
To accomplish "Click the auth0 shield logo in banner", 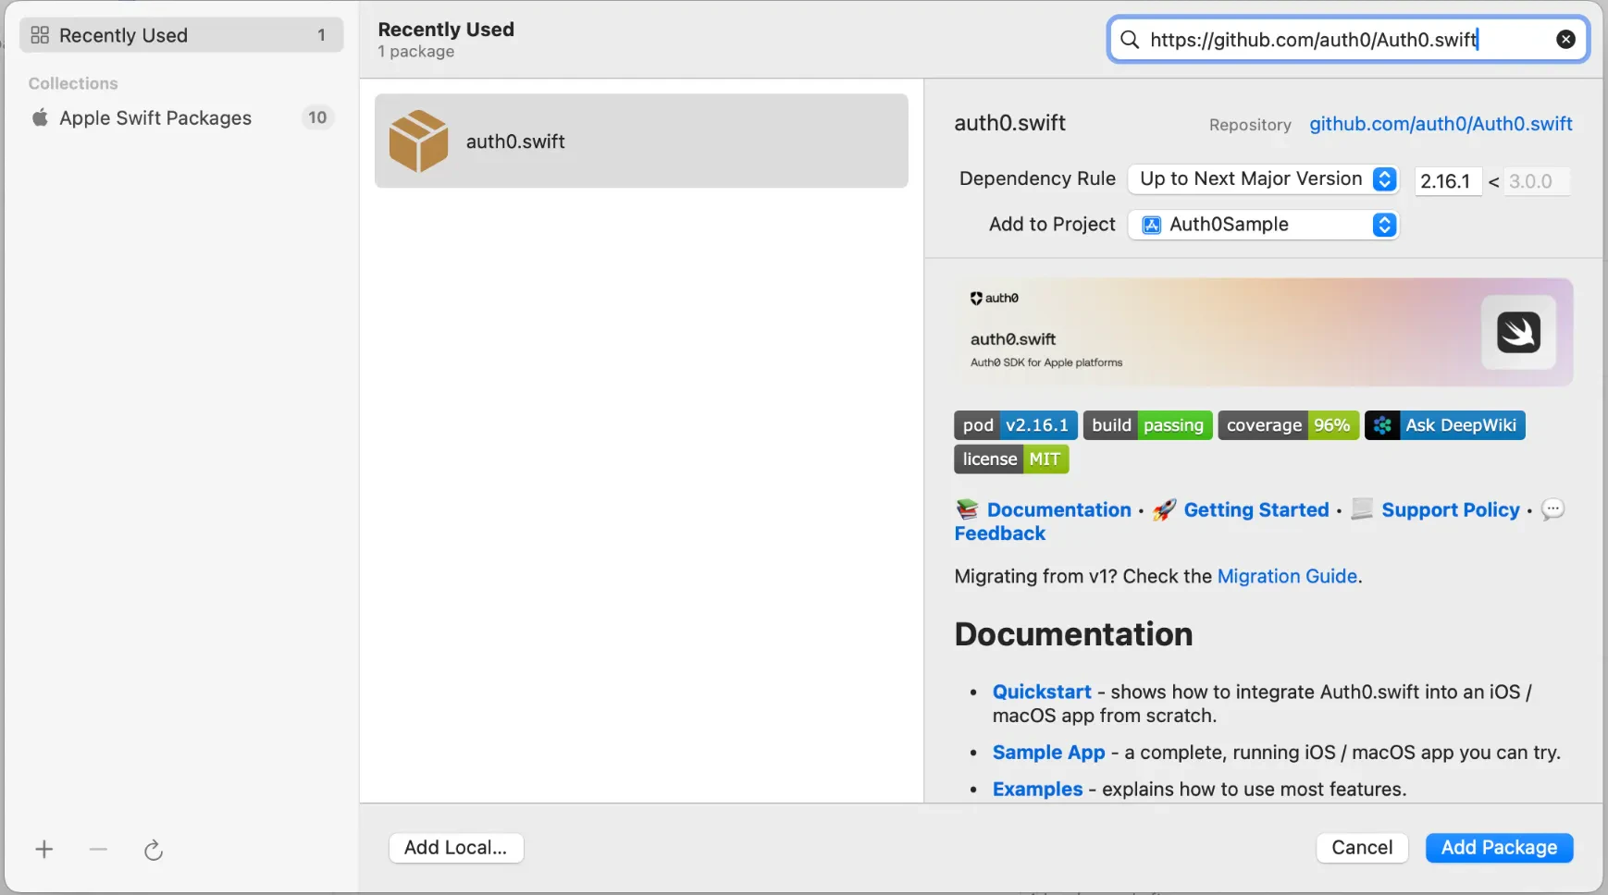I will pos(976,298).
